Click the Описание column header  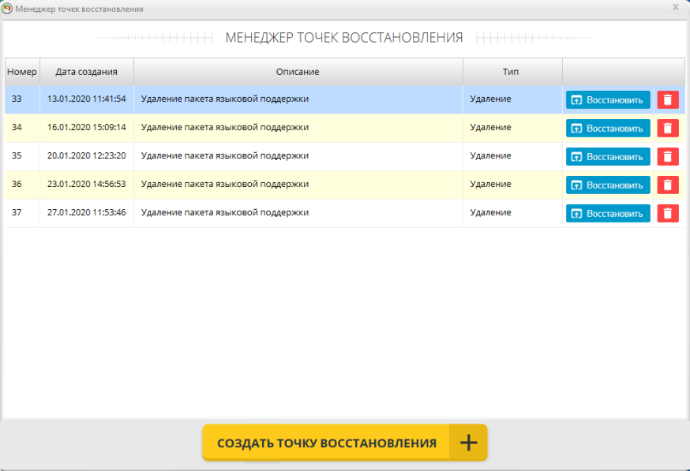298,72
